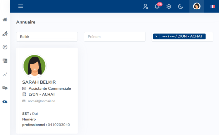The width and height of the screenshot is (219, 135).
Task: Open the hamburger menu
Action: coord(21,6)
